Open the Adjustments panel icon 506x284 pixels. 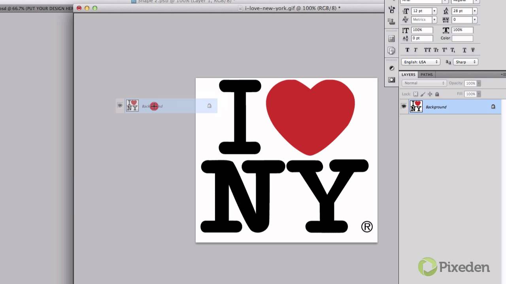tap(392, 68)
